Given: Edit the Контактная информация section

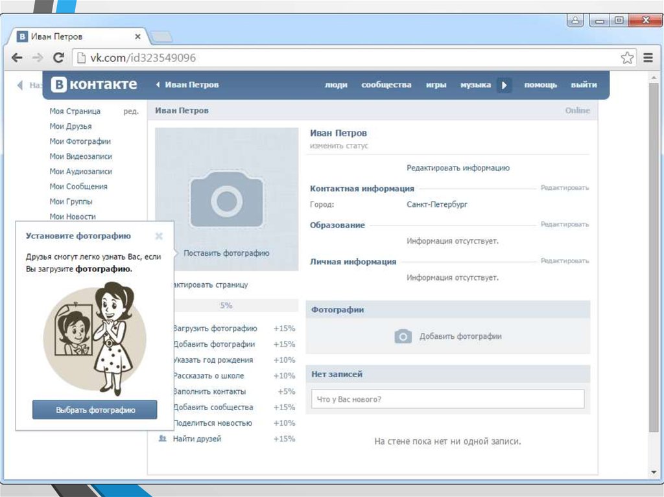Looking at the screenshot, I should coord(565,187).
